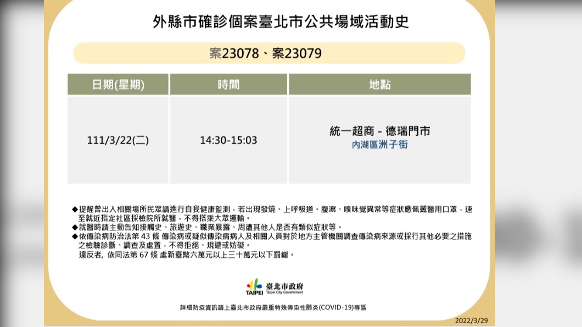
Task: Select the title 外縣市確診個案臺北市公共場域活動史
Action: click(280, 22)
